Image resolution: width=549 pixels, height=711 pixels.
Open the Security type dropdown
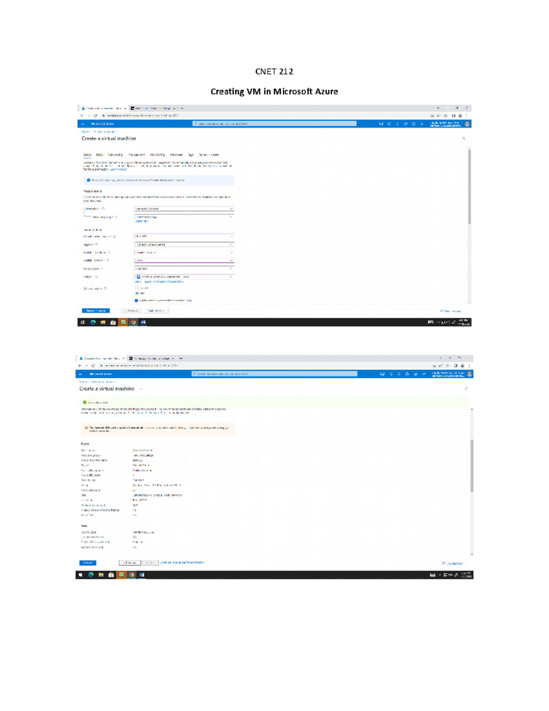pos(184,269)
